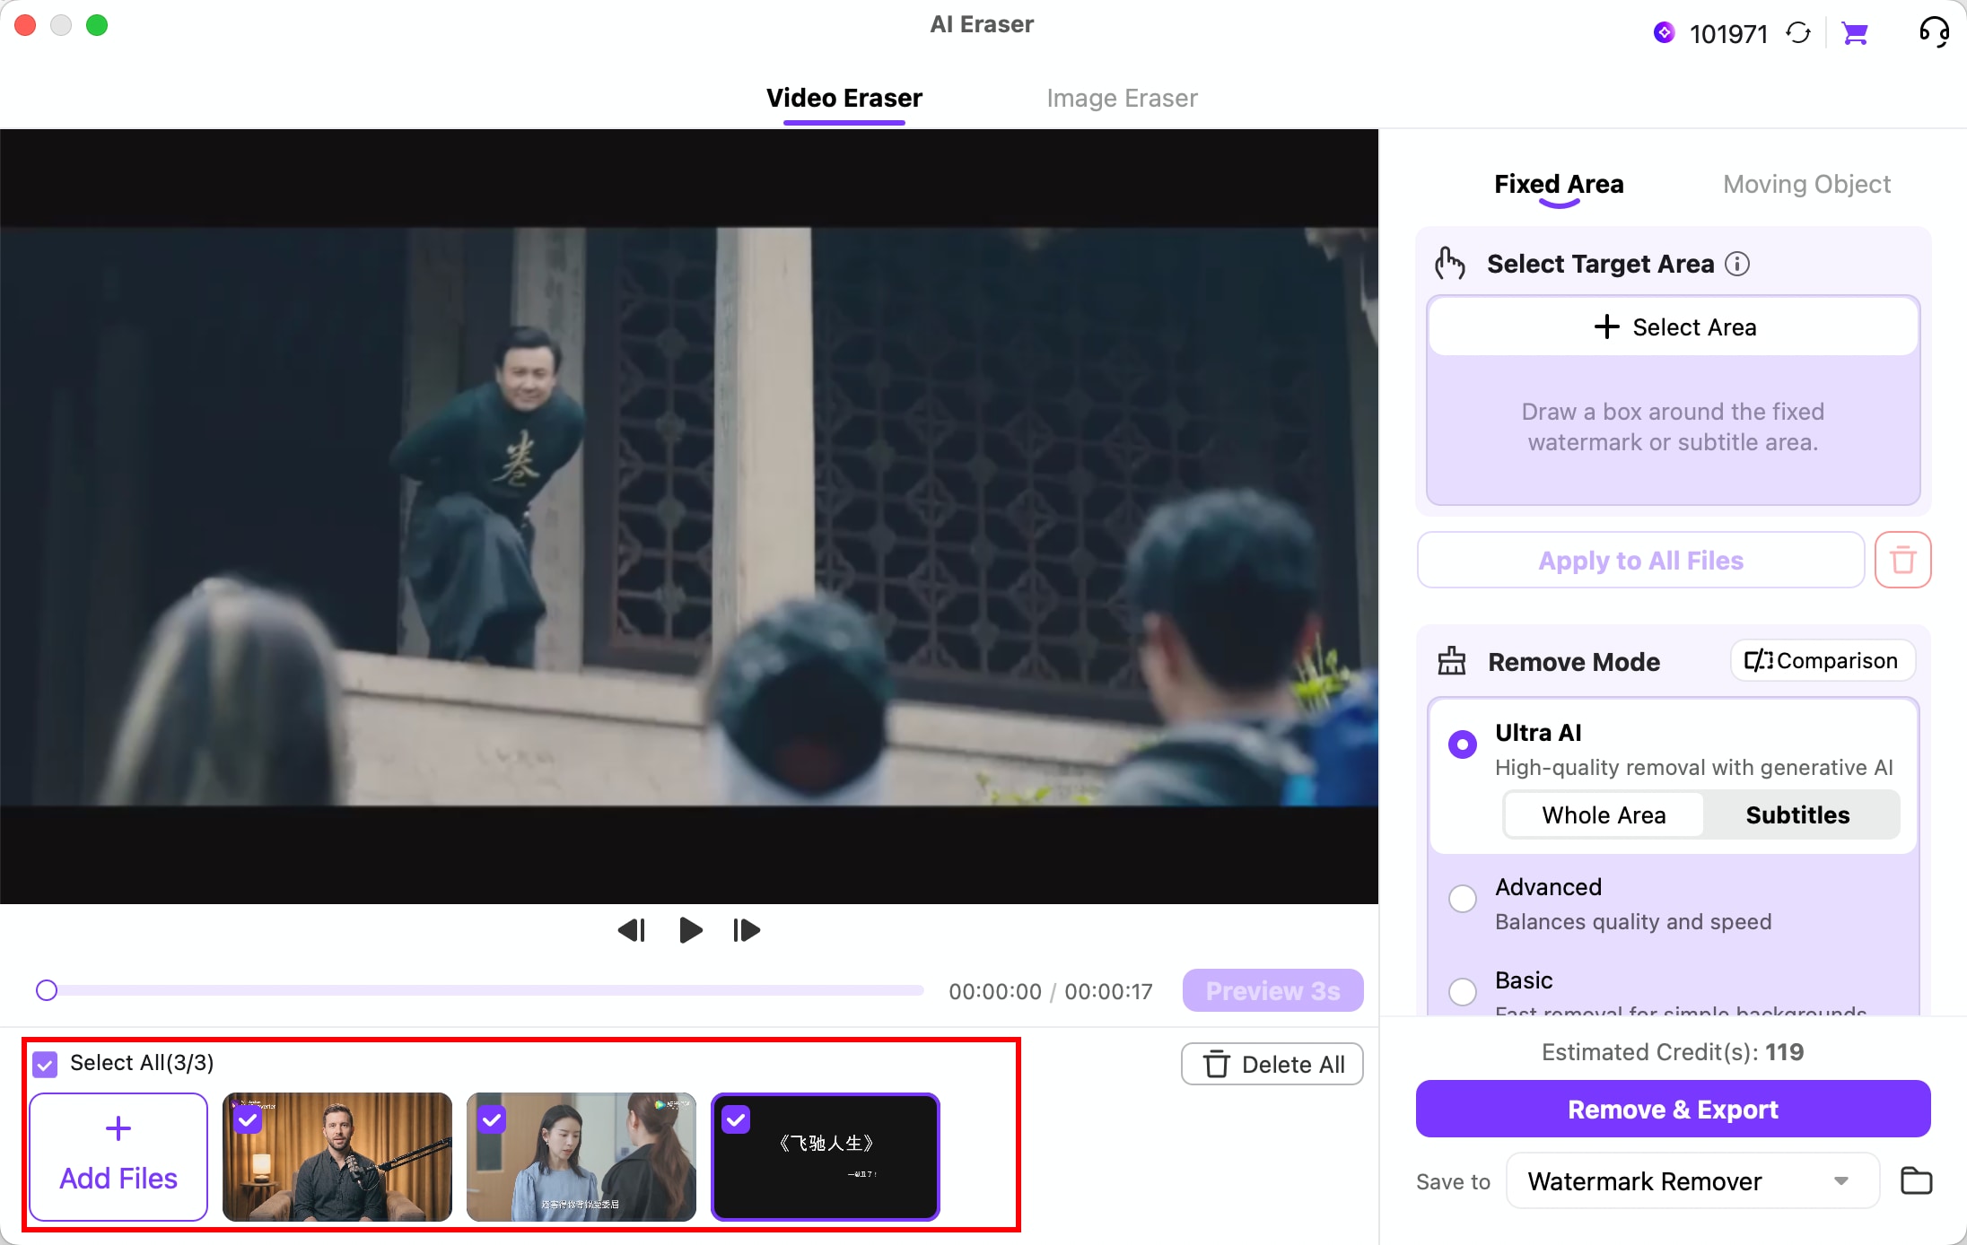Step forward one frame
Screen dimensions: 1967x1245
(x=747, y=930)
